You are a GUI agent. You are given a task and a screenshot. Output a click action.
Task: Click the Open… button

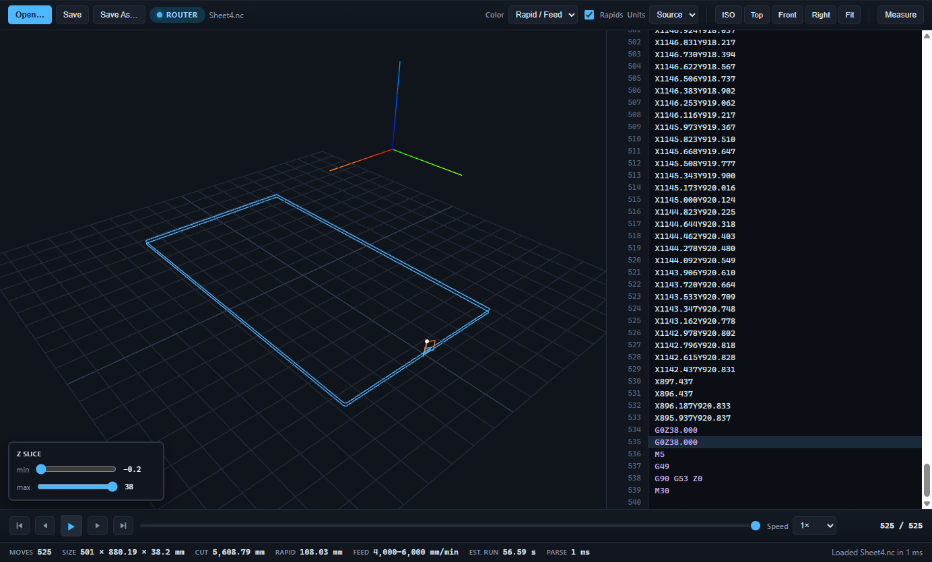pyautogui.click(x=30, y=15)
